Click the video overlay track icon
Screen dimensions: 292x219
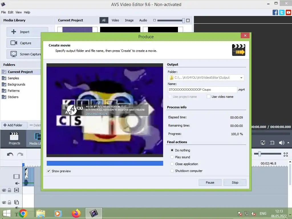[x=17, y=202]
